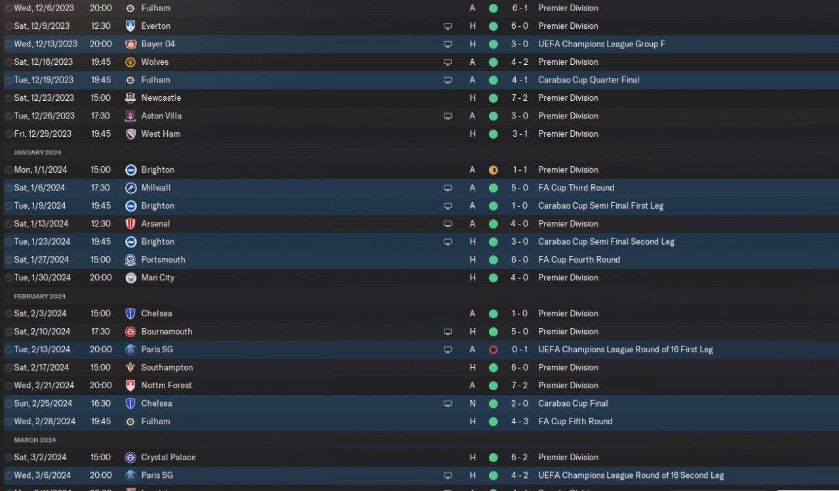Viewport: 839px width, 491px height.
Task: Click the Man City club crest
Action: 130,278
